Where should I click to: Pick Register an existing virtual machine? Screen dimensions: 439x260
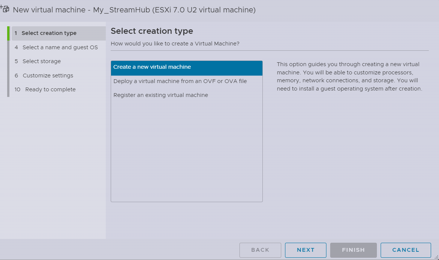161,95
